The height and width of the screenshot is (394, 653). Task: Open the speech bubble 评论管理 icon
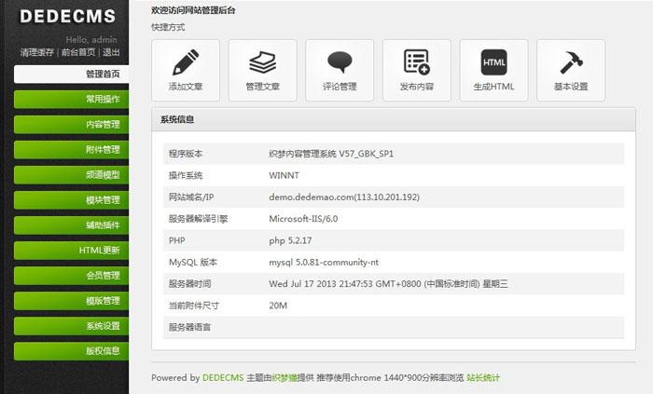(340, 62)
